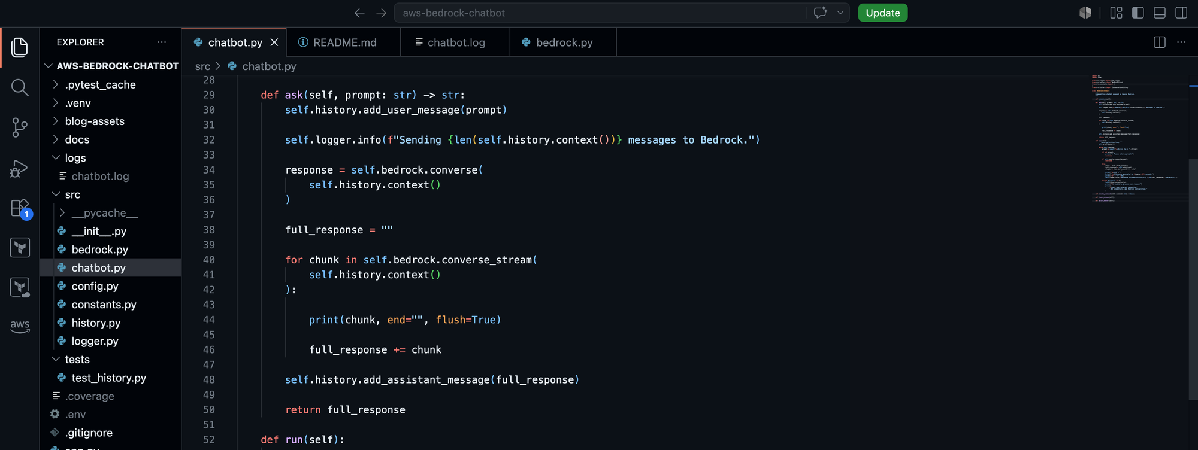This screenshot has height=450, width=1198.
Task: Click the EXPLORER panel title
Action: 80,42
